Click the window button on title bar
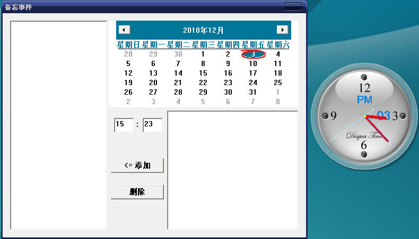The width and height of the screenshot is (419, 239). pos(293,6)
